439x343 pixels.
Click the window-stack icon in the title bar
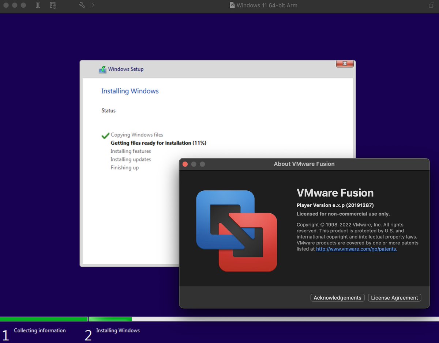click(431, 5)
